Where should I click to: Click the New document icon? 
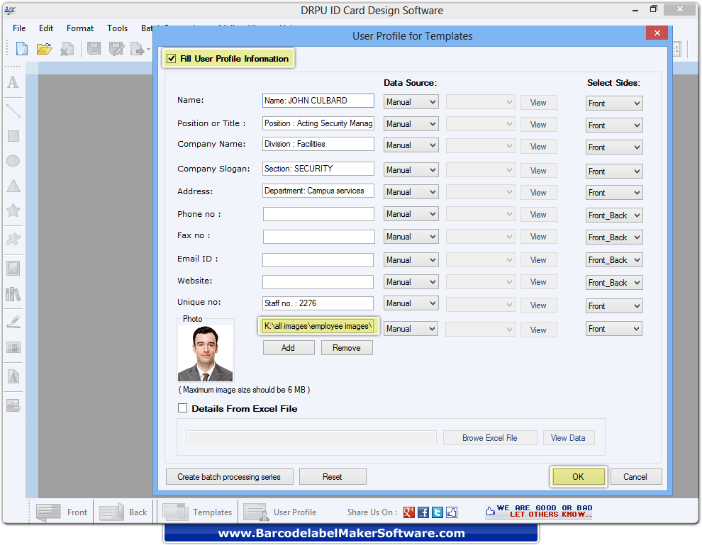coord(21,48)
